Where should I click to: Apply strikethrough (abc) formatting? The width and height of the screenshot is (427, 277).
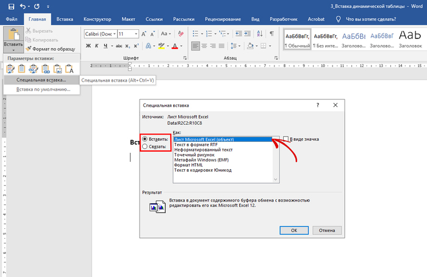pyautogui.click(x=119, y=46)
